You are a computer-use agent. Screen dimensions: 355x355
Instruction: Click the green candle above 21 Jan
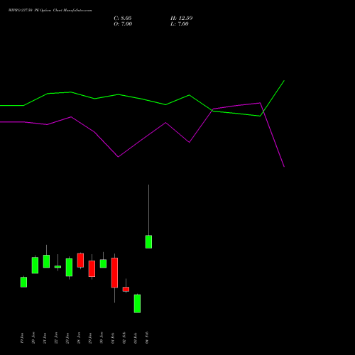click(x=46, y=261)
